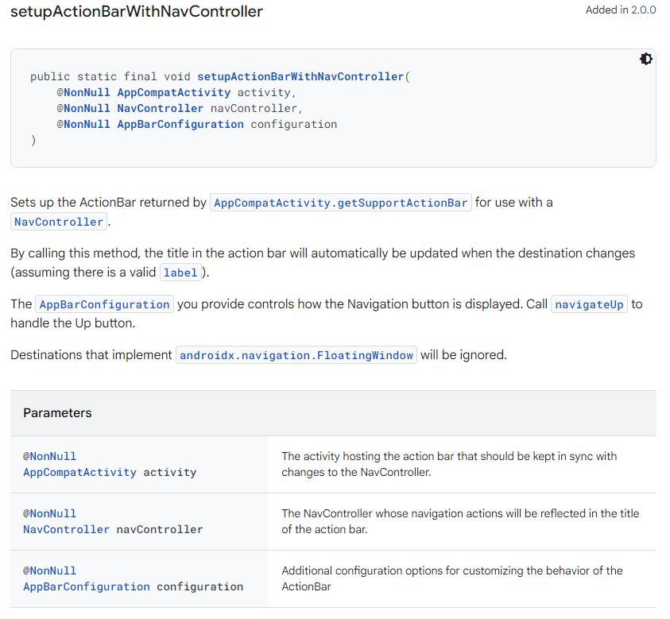Click the setupActionBarWithNavController page heading
This screenshot has height=619, width=670.
(x=137, y=12)
